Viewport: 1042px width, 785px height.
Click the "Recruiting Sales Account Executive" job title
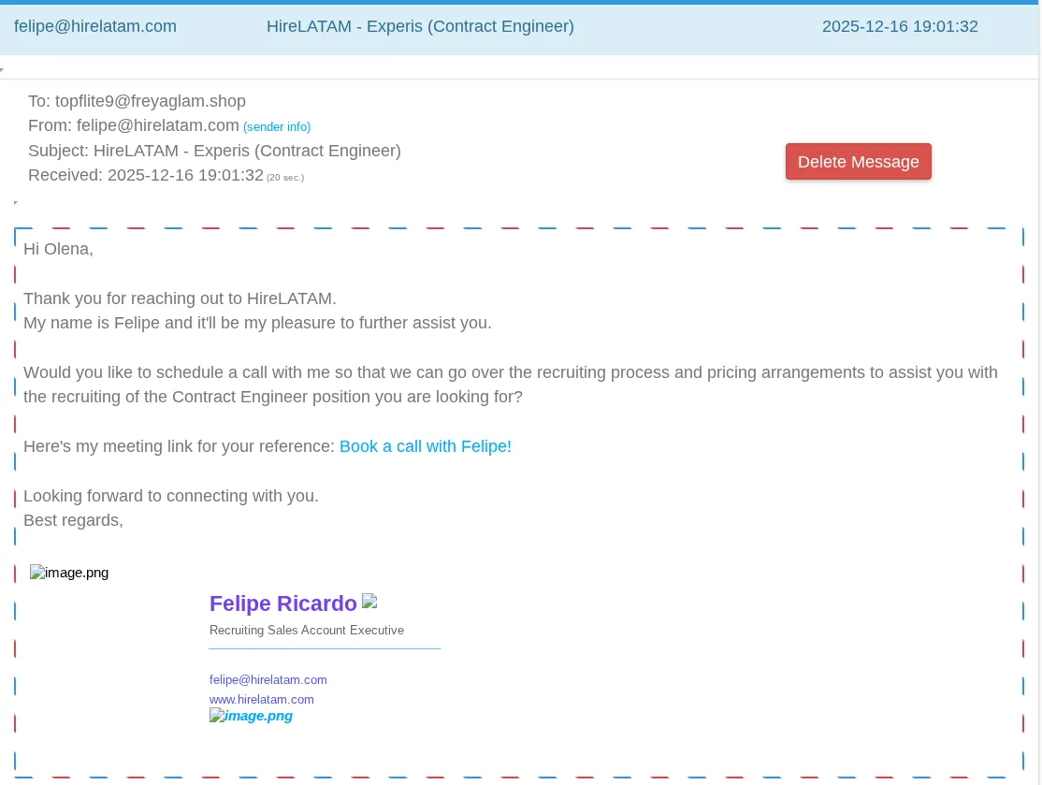[x=307, y=630]
